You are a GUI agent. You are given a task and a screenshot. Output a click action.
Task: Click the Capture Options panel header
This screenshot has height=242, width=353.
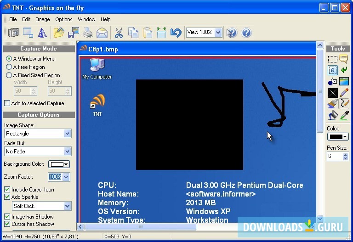click(x=39, y=115)
